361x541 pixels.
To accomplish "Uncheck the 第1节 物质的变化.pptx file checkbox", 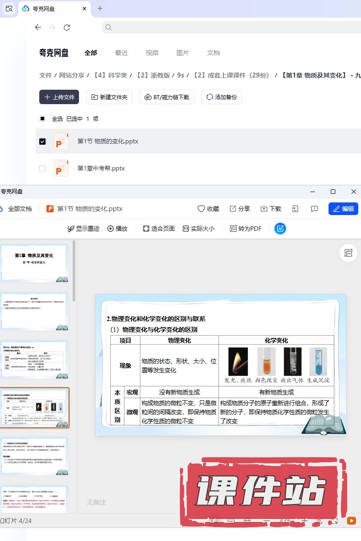I will point(42,142).
